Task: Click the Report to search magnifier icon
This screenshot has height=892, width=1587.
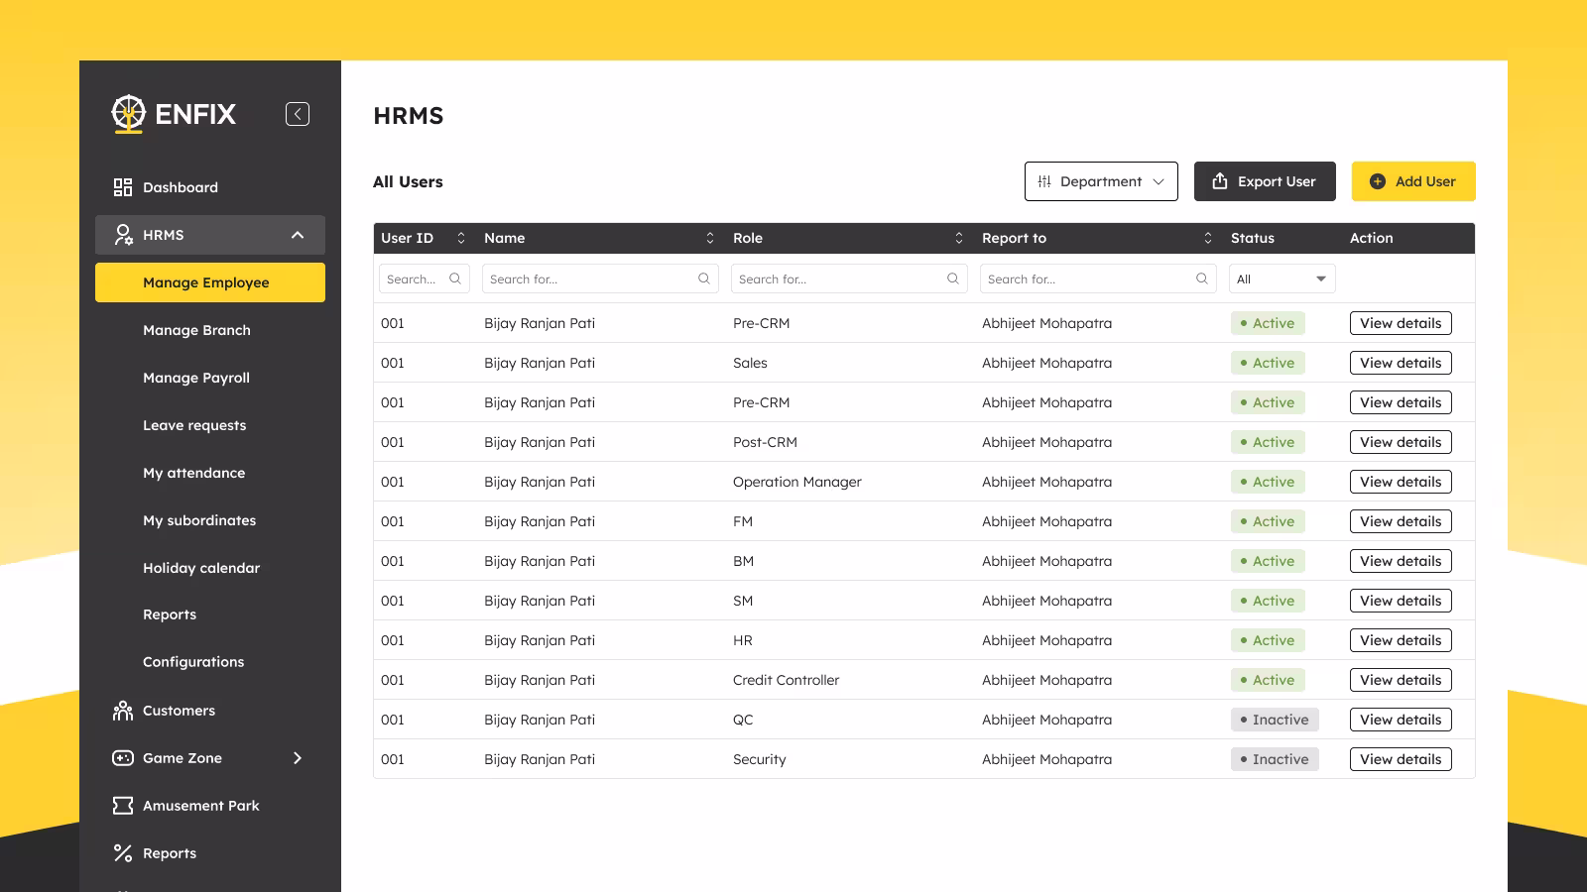Action: [x=1202, y=279]
